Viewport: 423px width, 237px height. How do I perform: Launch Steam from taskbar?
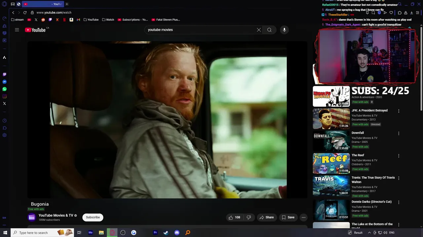click(x=166, y=233)
